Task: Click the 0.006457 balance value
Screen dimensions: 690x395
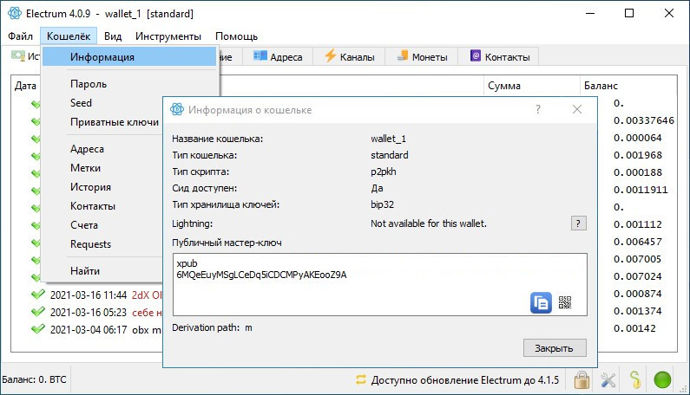Action: (x=638, y=242)
